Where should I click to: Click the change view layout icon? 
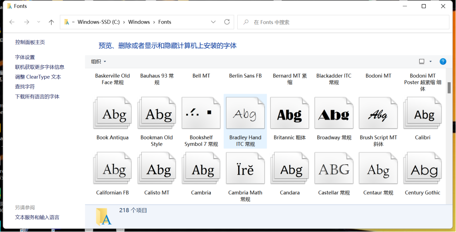coord(422,61)
